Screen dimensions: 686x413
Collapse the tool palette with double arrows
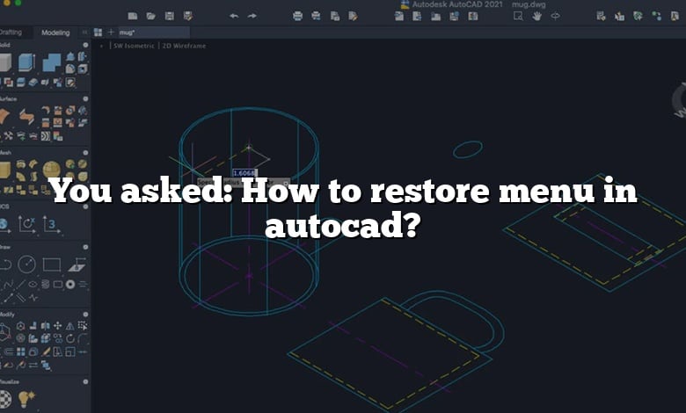pos(84,33)
